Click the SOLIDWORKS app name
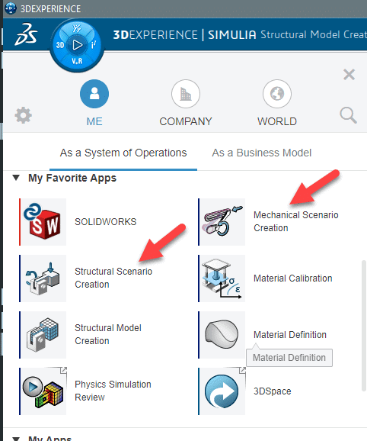 [106, 221]
